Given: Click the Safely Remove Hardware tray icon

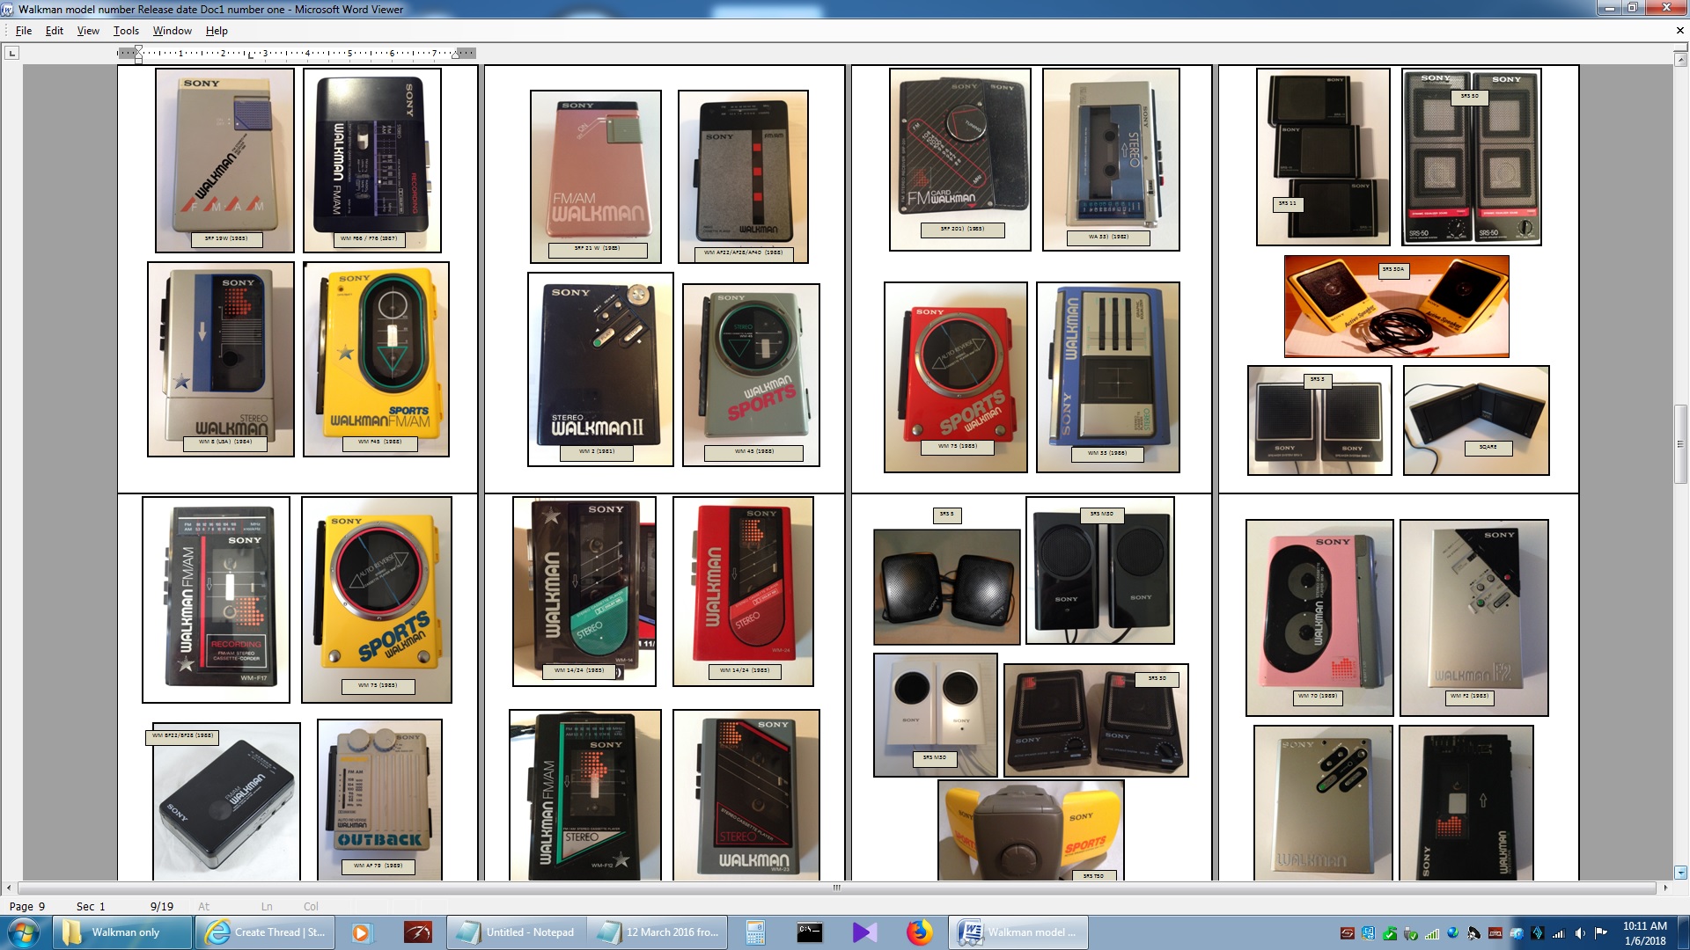Looking at the screenshot, I should [x=1410, y=933].
